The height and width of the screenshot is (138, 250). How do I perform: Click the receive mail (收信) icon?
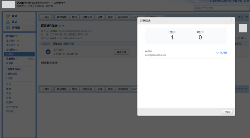pos(8,22)
